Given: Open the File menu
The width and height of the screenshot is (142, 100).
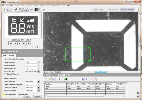Looking at the screenshot, I should (3, 6).
